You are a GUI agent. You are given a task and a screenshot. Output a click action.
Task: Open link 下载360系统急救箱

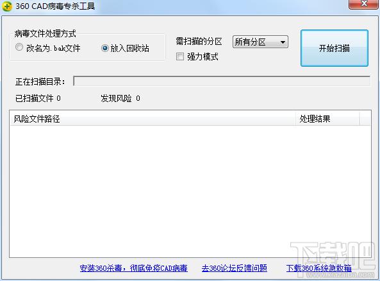coord(319,268)
